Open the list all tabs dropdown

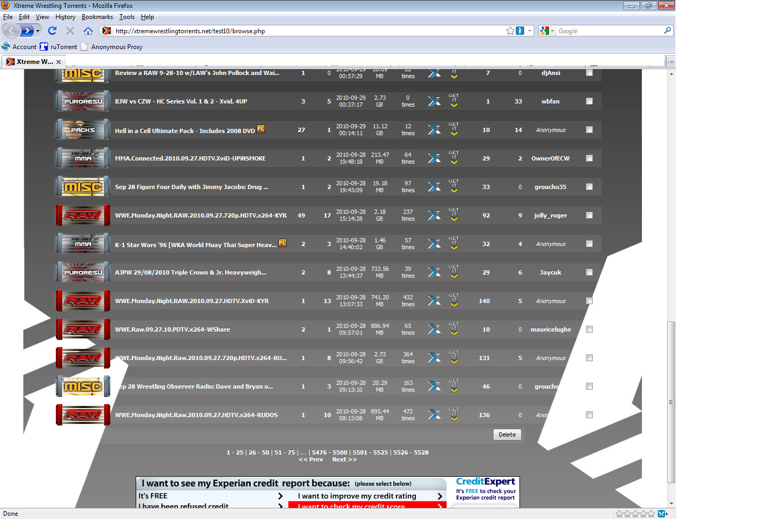click(x=671, y=62)
